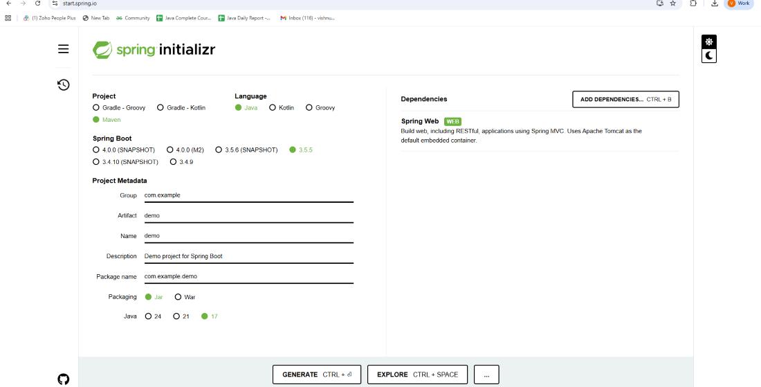Image resolution: width=761 pixels, height=387 pixels.
Task: Click the Project Metadata heading
Action: (x=120, y=181)
